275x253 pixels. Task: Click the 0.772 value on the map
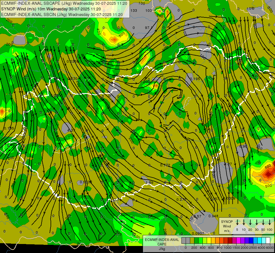point(165,165)
